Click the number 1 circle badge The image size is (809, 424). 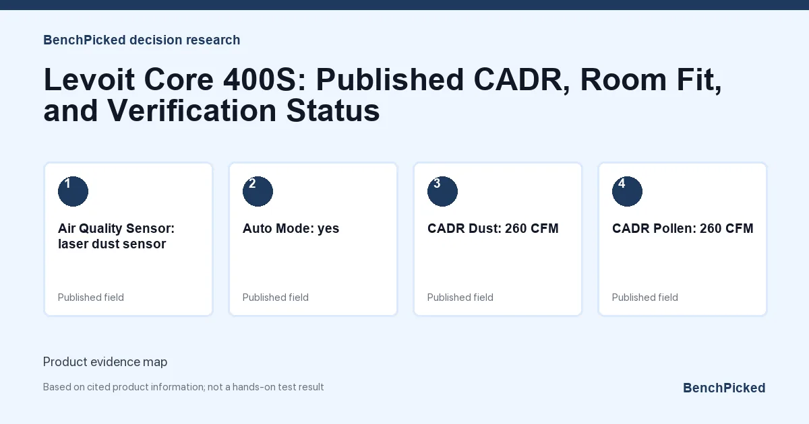pyautogui.click(x=73, y=191)
